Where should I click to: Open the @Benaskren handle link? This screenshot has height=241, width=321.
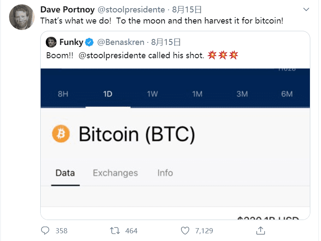[x=121, y=42]
